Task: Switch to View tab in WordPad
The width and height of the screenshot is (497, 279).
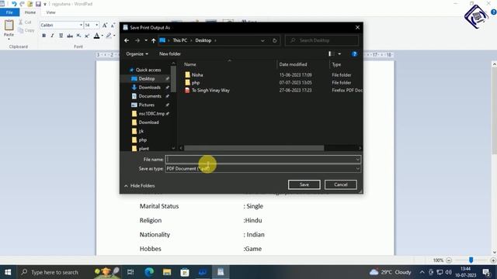Action: pyautogui.click(x=50, y=12)
